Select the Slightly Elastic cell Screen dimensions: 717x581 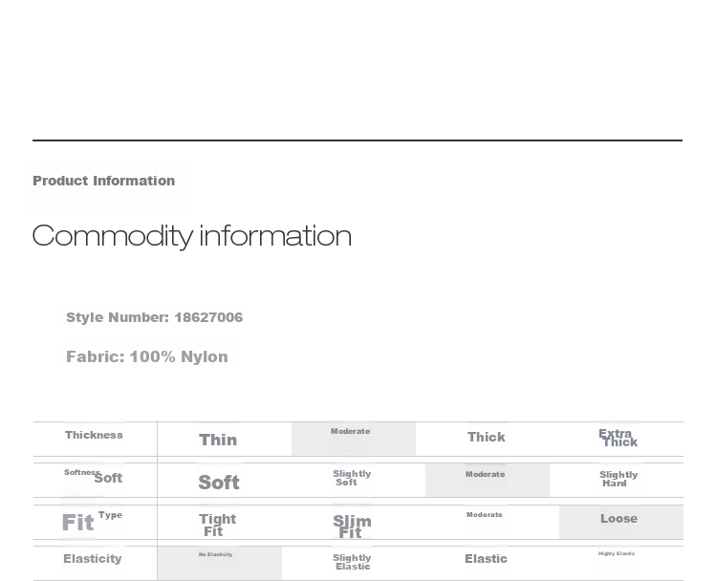(352, 562)
